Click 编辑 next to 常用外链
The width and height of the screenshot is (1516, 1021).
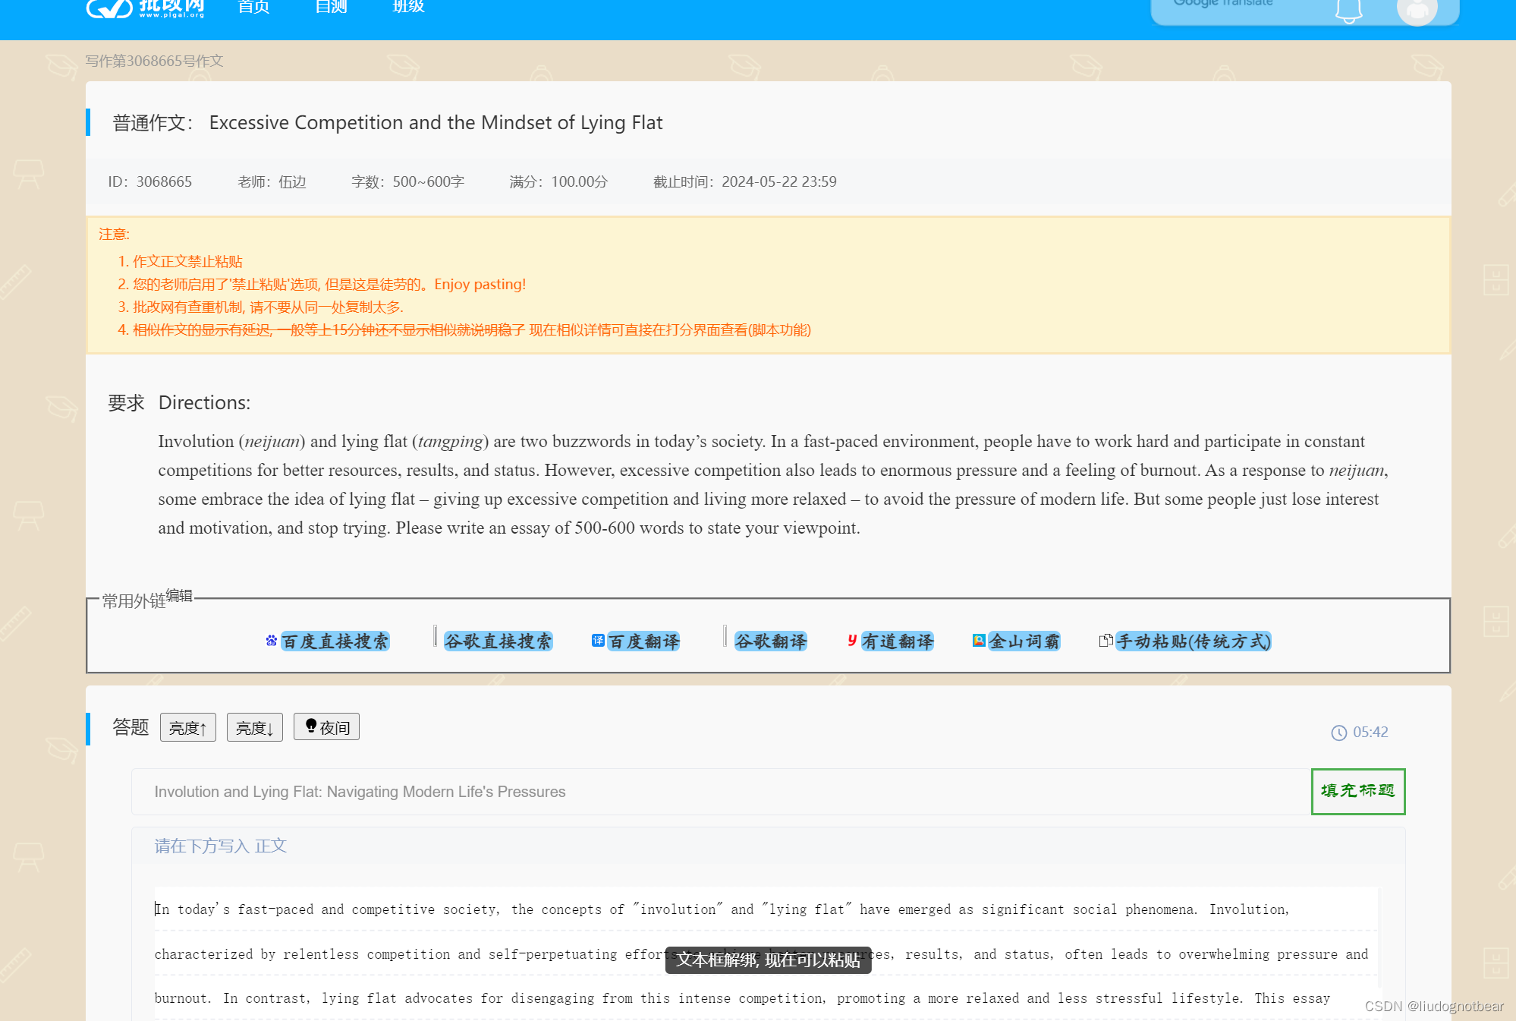tap(179, 596)
